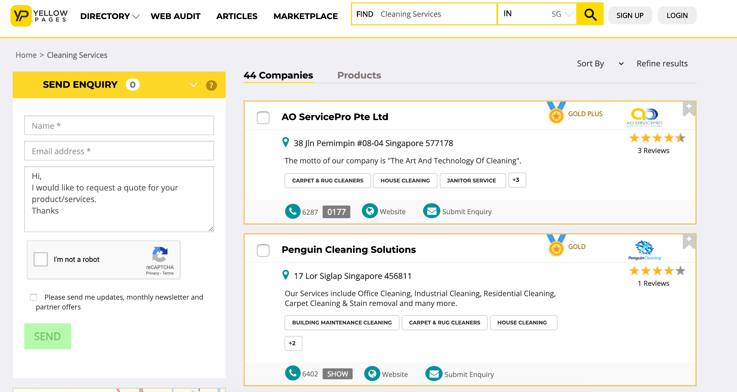Click the Email address input field
This screenshot has width=737, height=392.
119,151
